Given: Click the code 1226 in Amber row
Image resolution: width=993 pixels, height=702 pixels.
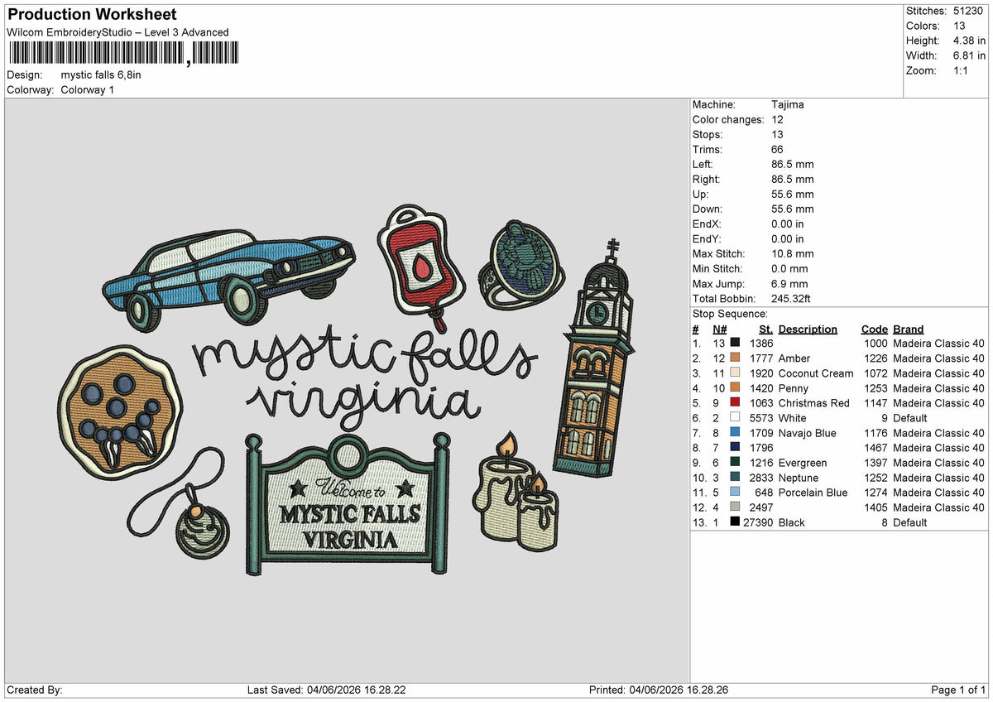Looking at the screenshot, I should (x=875, y=358).
